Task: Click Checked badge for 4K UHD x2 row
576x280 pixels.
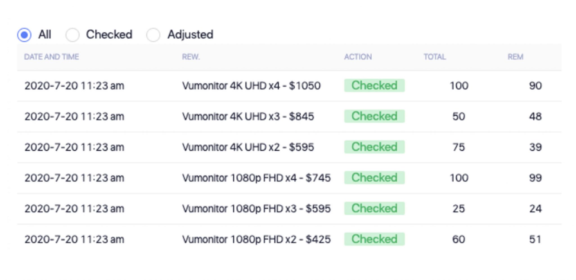Action: 374,147
